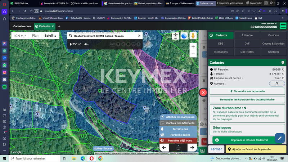Click the Route Forestière address search field
Screen dimensions: 288x162
point(104,36)
